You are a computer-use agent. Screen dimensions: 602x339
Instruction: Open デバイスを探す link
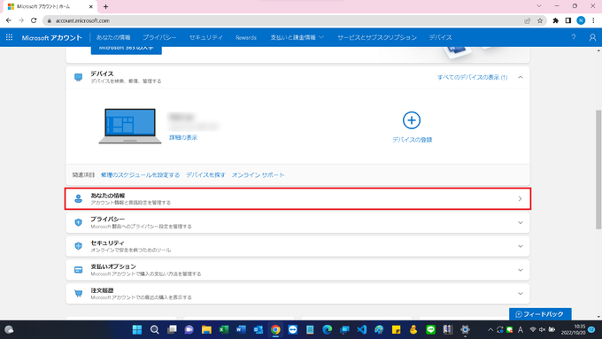tap(205, 174)
